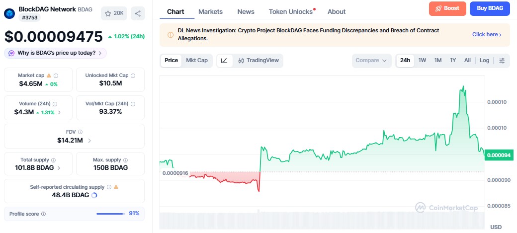Open Total supply info icon
Viewport: 517px width, 233px height.
53,160
